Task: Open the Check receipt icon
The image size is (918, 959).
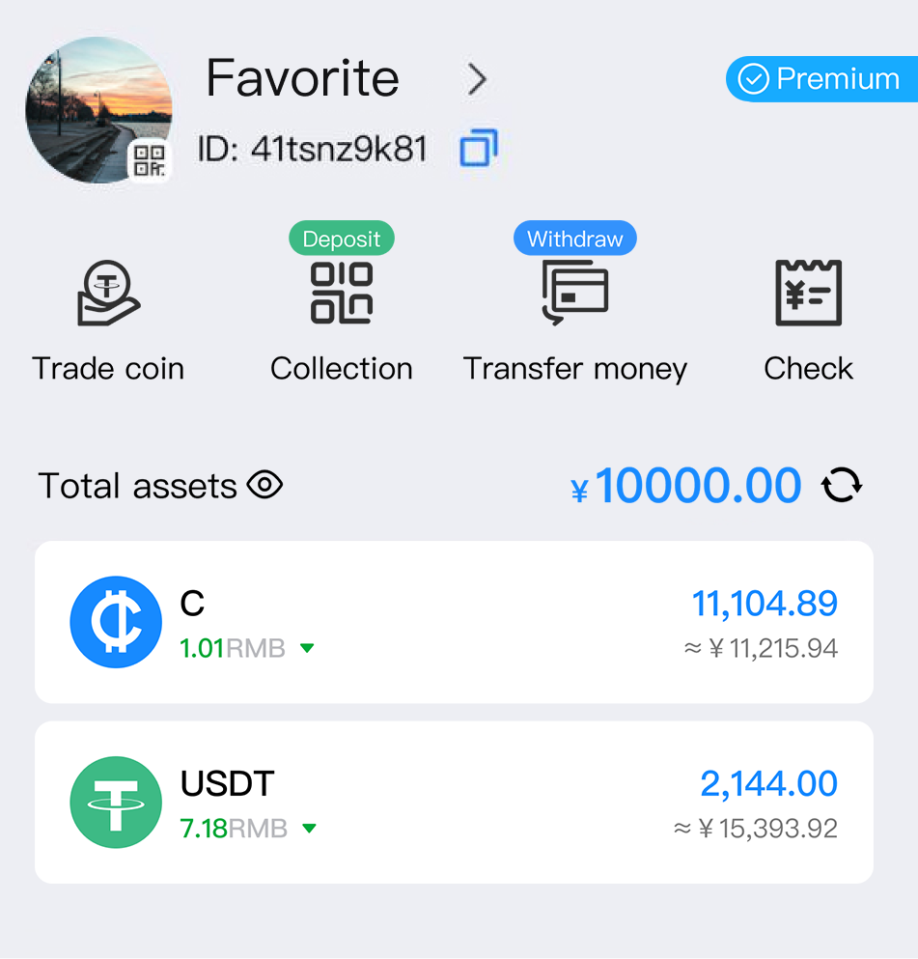Action: 808,293
